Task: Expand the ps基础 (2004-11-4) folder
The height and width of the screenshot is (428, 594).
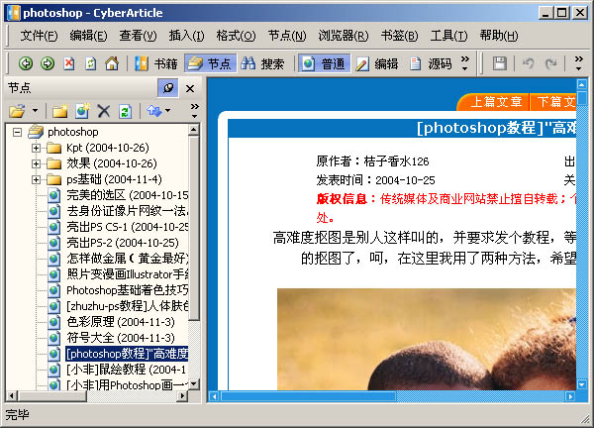Action: point(36,179)
